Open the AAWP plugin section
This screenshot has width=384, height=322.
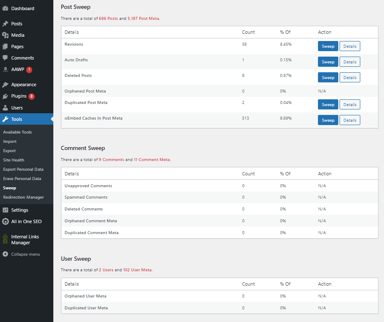click(x=6, y=69)
